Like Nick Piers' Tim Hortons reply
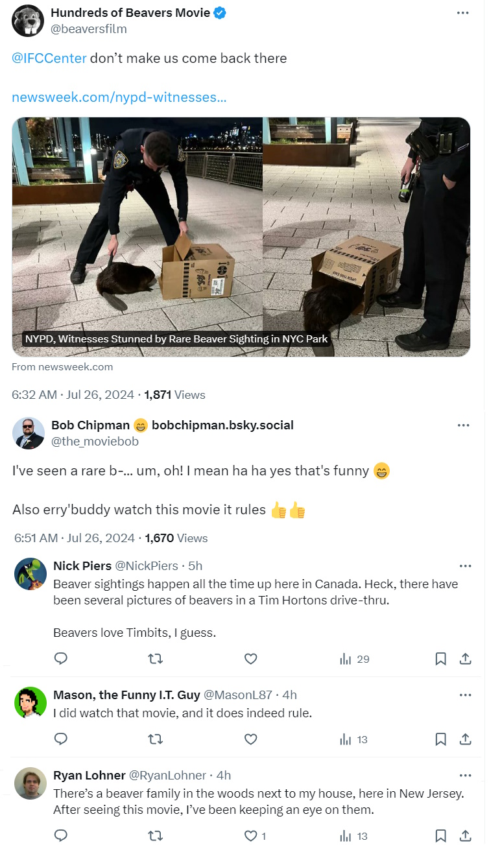This screenshot has width=489, height=845. 250,659
